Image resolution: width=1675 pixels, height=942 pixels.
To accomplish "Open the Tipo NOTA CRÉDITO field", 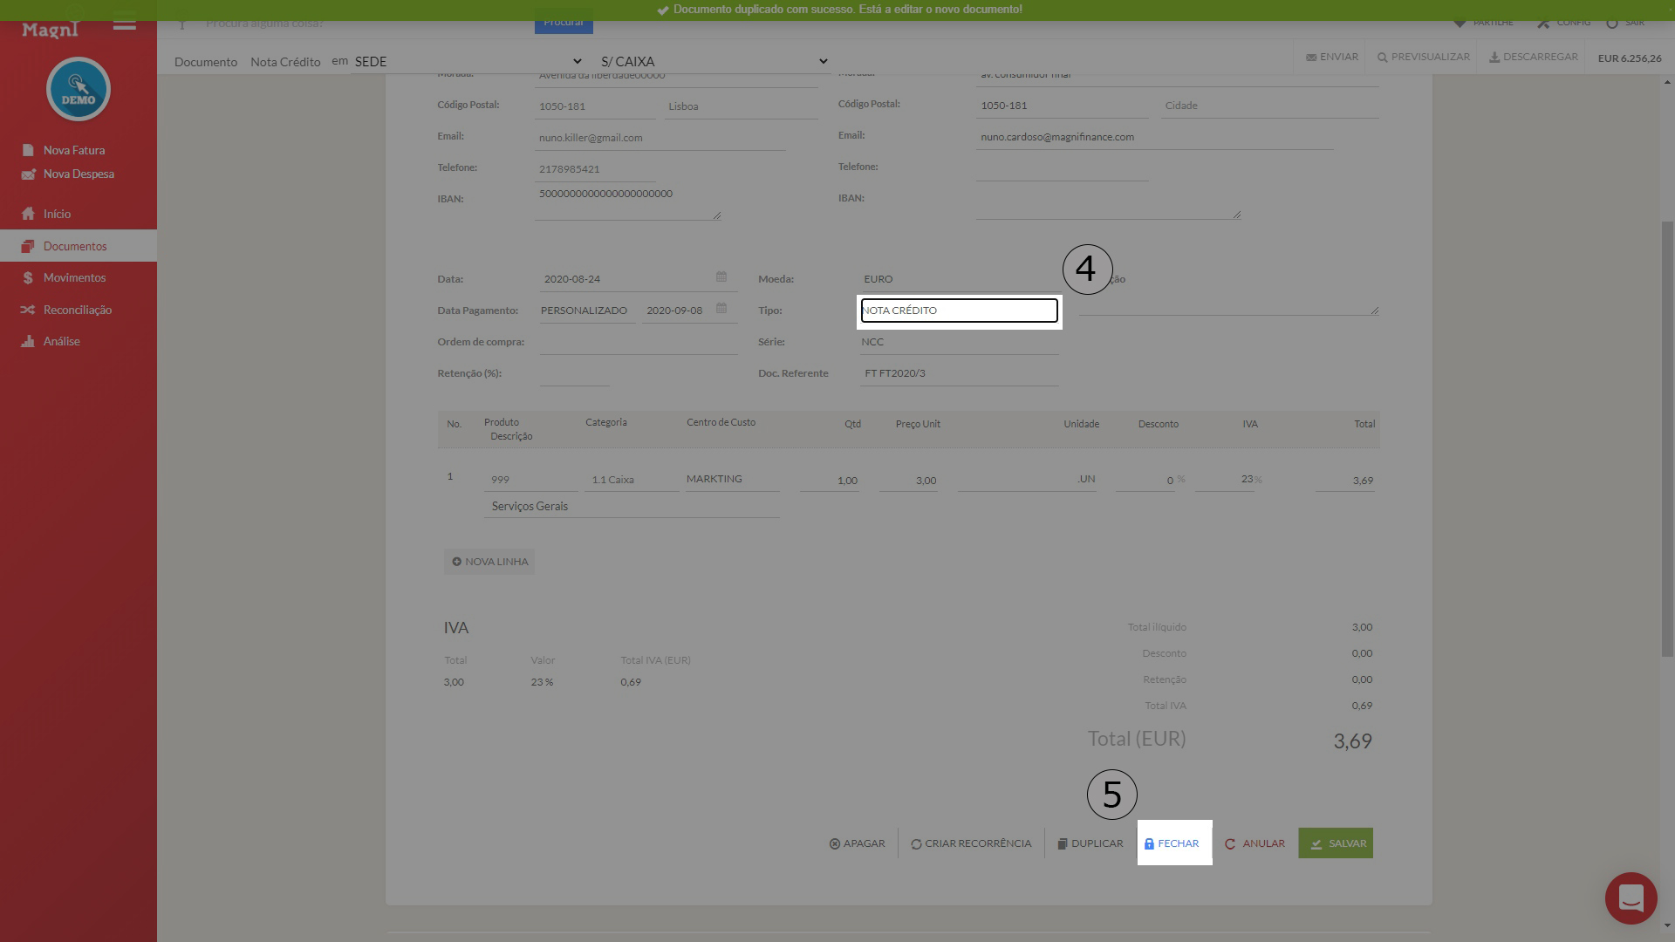I will tap(959, 311).
